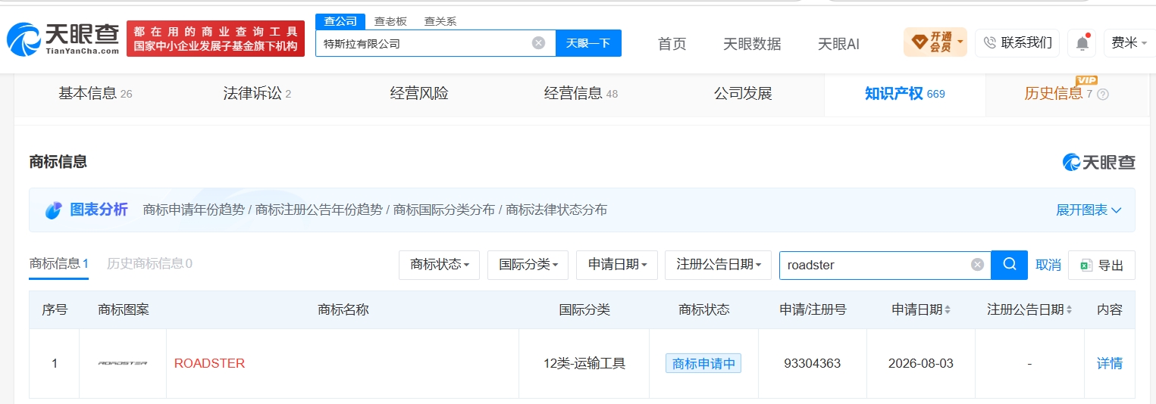This screenshot has height=404, width=1156.
Task: Click the 商标国际分类分布 chart link
Action: (x=444, y=210)
